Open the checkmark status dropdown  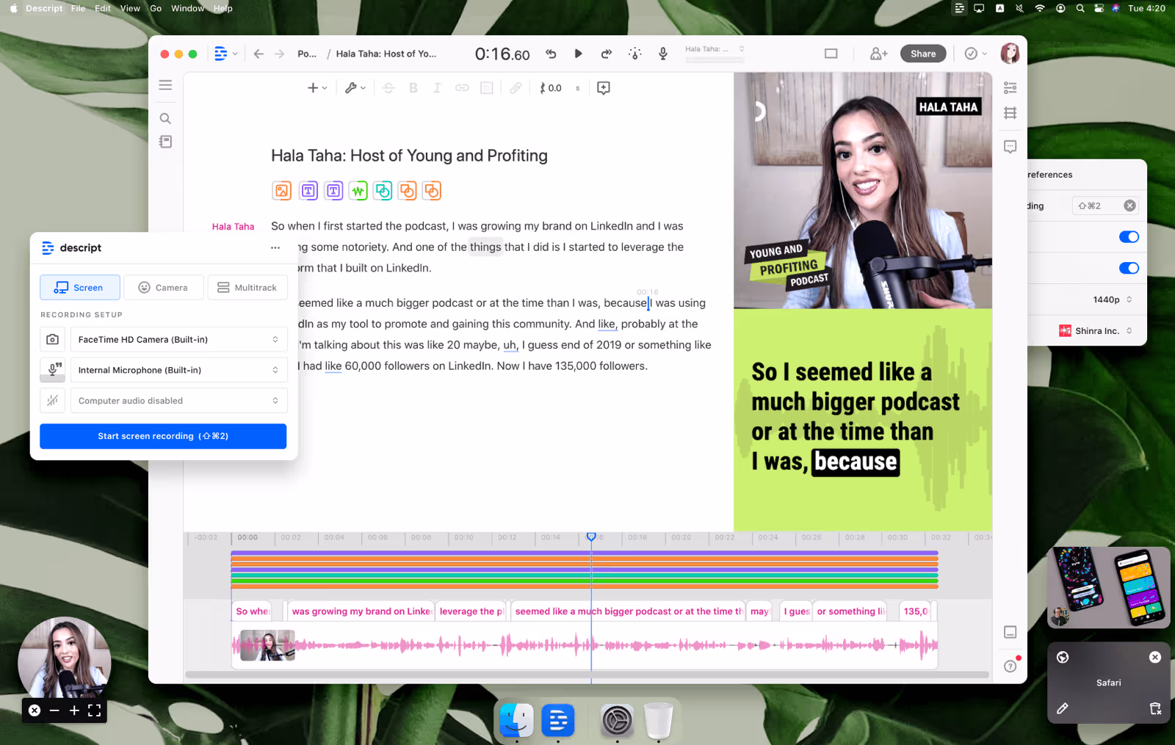(x=975, y=54)
